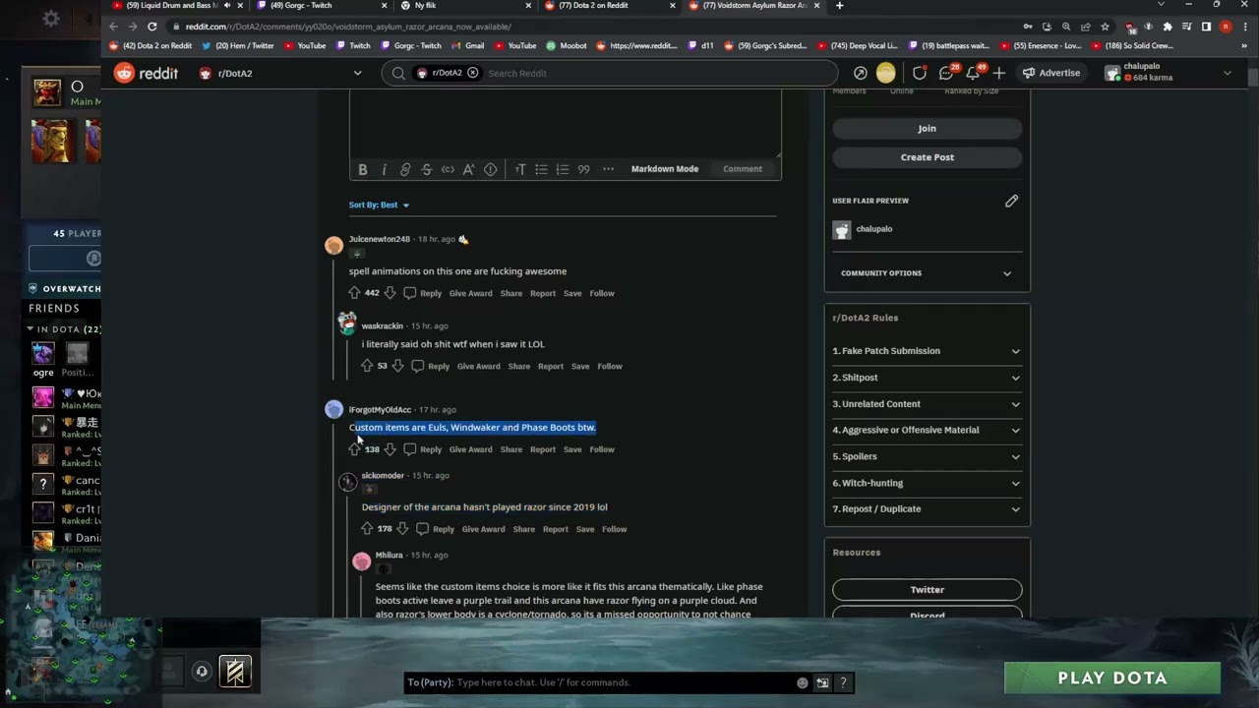Viewport: 1259px width, 708px height.
Task: Expand the Community Options section
Action: pyautogui.click(x=927, y=273)
